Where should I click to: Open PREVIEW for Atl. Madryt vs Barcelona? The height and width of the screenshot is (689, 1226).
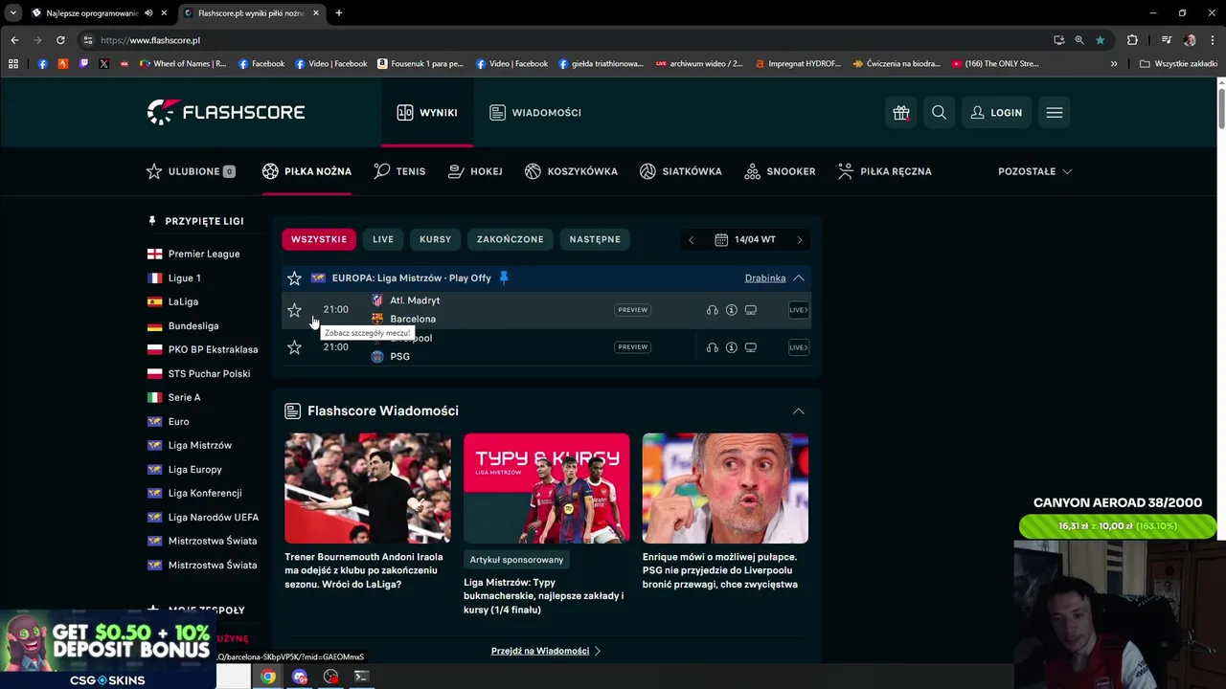pyautogui.click(x=633, y=310)
